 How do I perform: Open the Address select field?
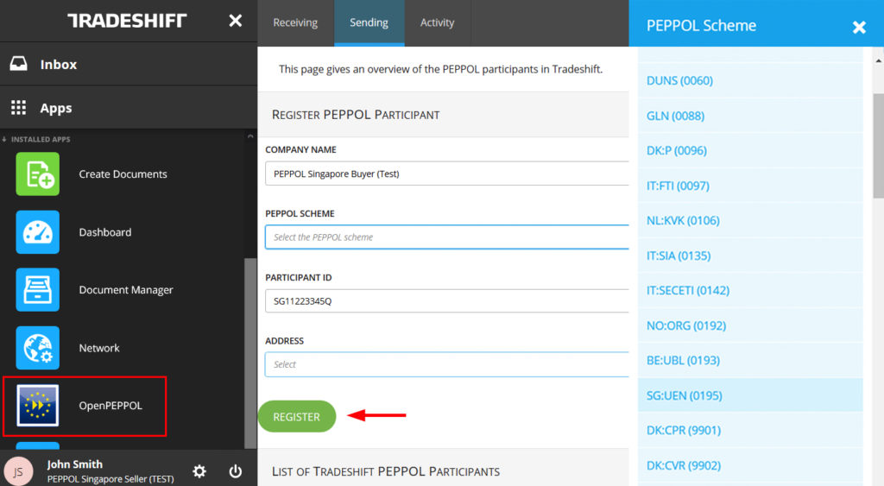point(447,365)
